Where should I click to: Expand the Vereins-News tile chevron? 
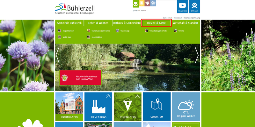pos(137,96)
